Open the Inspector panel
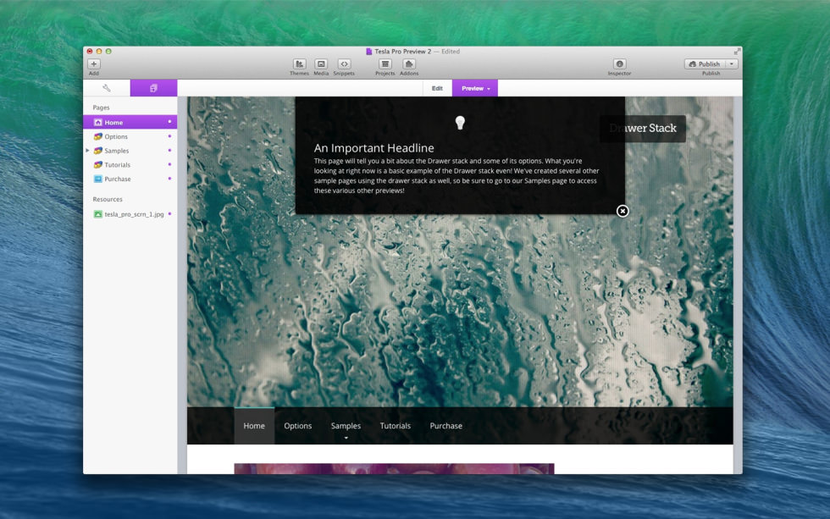 (x=620, y=64)
